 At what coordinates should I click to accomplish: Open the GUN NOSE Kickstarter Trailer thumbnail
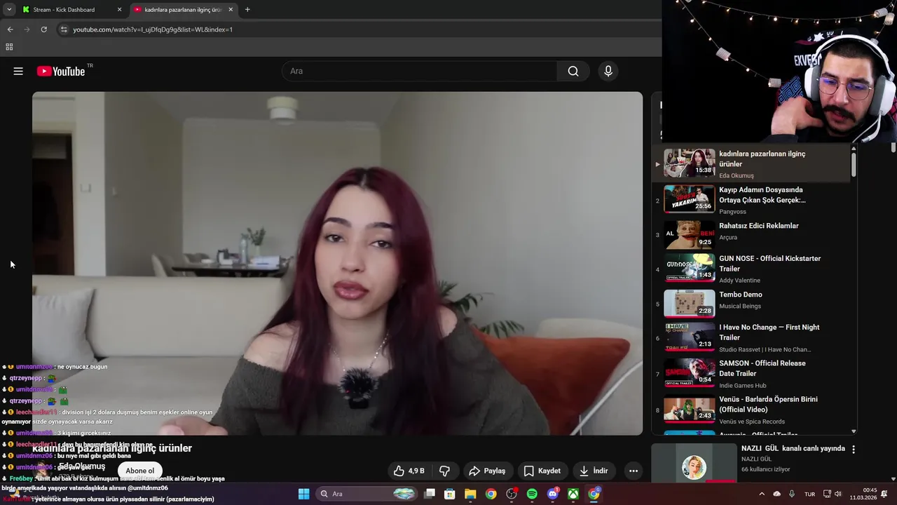click(x=690, y=267)
